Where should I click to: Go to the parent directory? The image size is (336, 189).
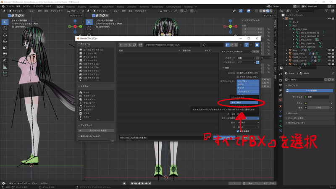(x=130, y=45)
